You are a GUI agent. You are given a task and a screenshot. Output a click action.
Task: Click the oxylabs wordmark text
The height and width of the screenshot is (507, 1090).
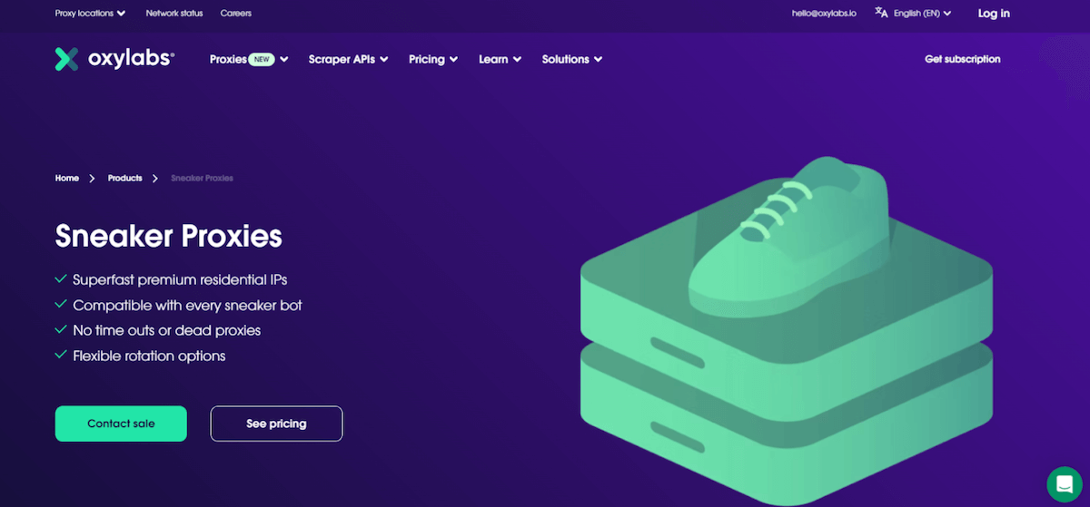(131, 59)
